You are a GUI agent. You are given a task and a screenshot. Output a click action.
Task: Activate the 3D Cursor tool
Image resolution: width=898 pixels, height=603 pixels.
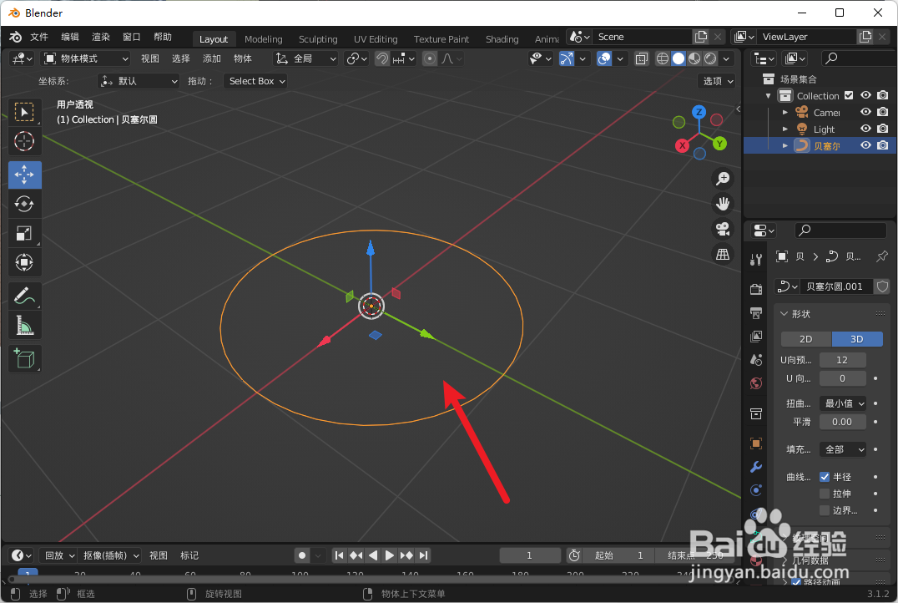coord(24,141)
